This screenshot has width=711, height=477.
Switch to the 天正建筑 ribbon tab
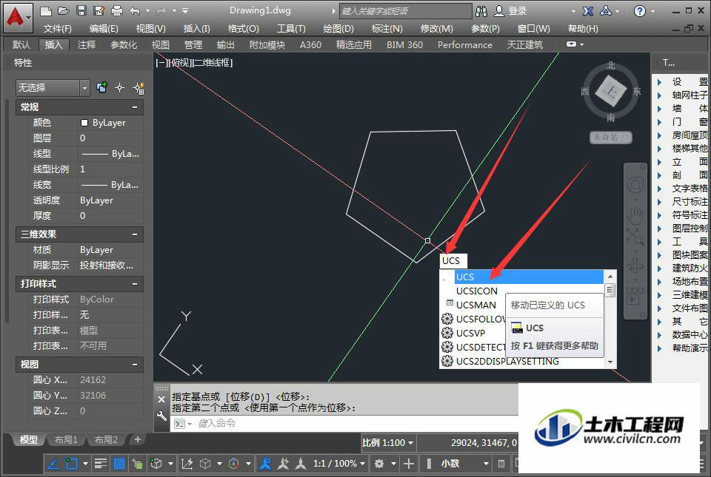click(524, 45)
